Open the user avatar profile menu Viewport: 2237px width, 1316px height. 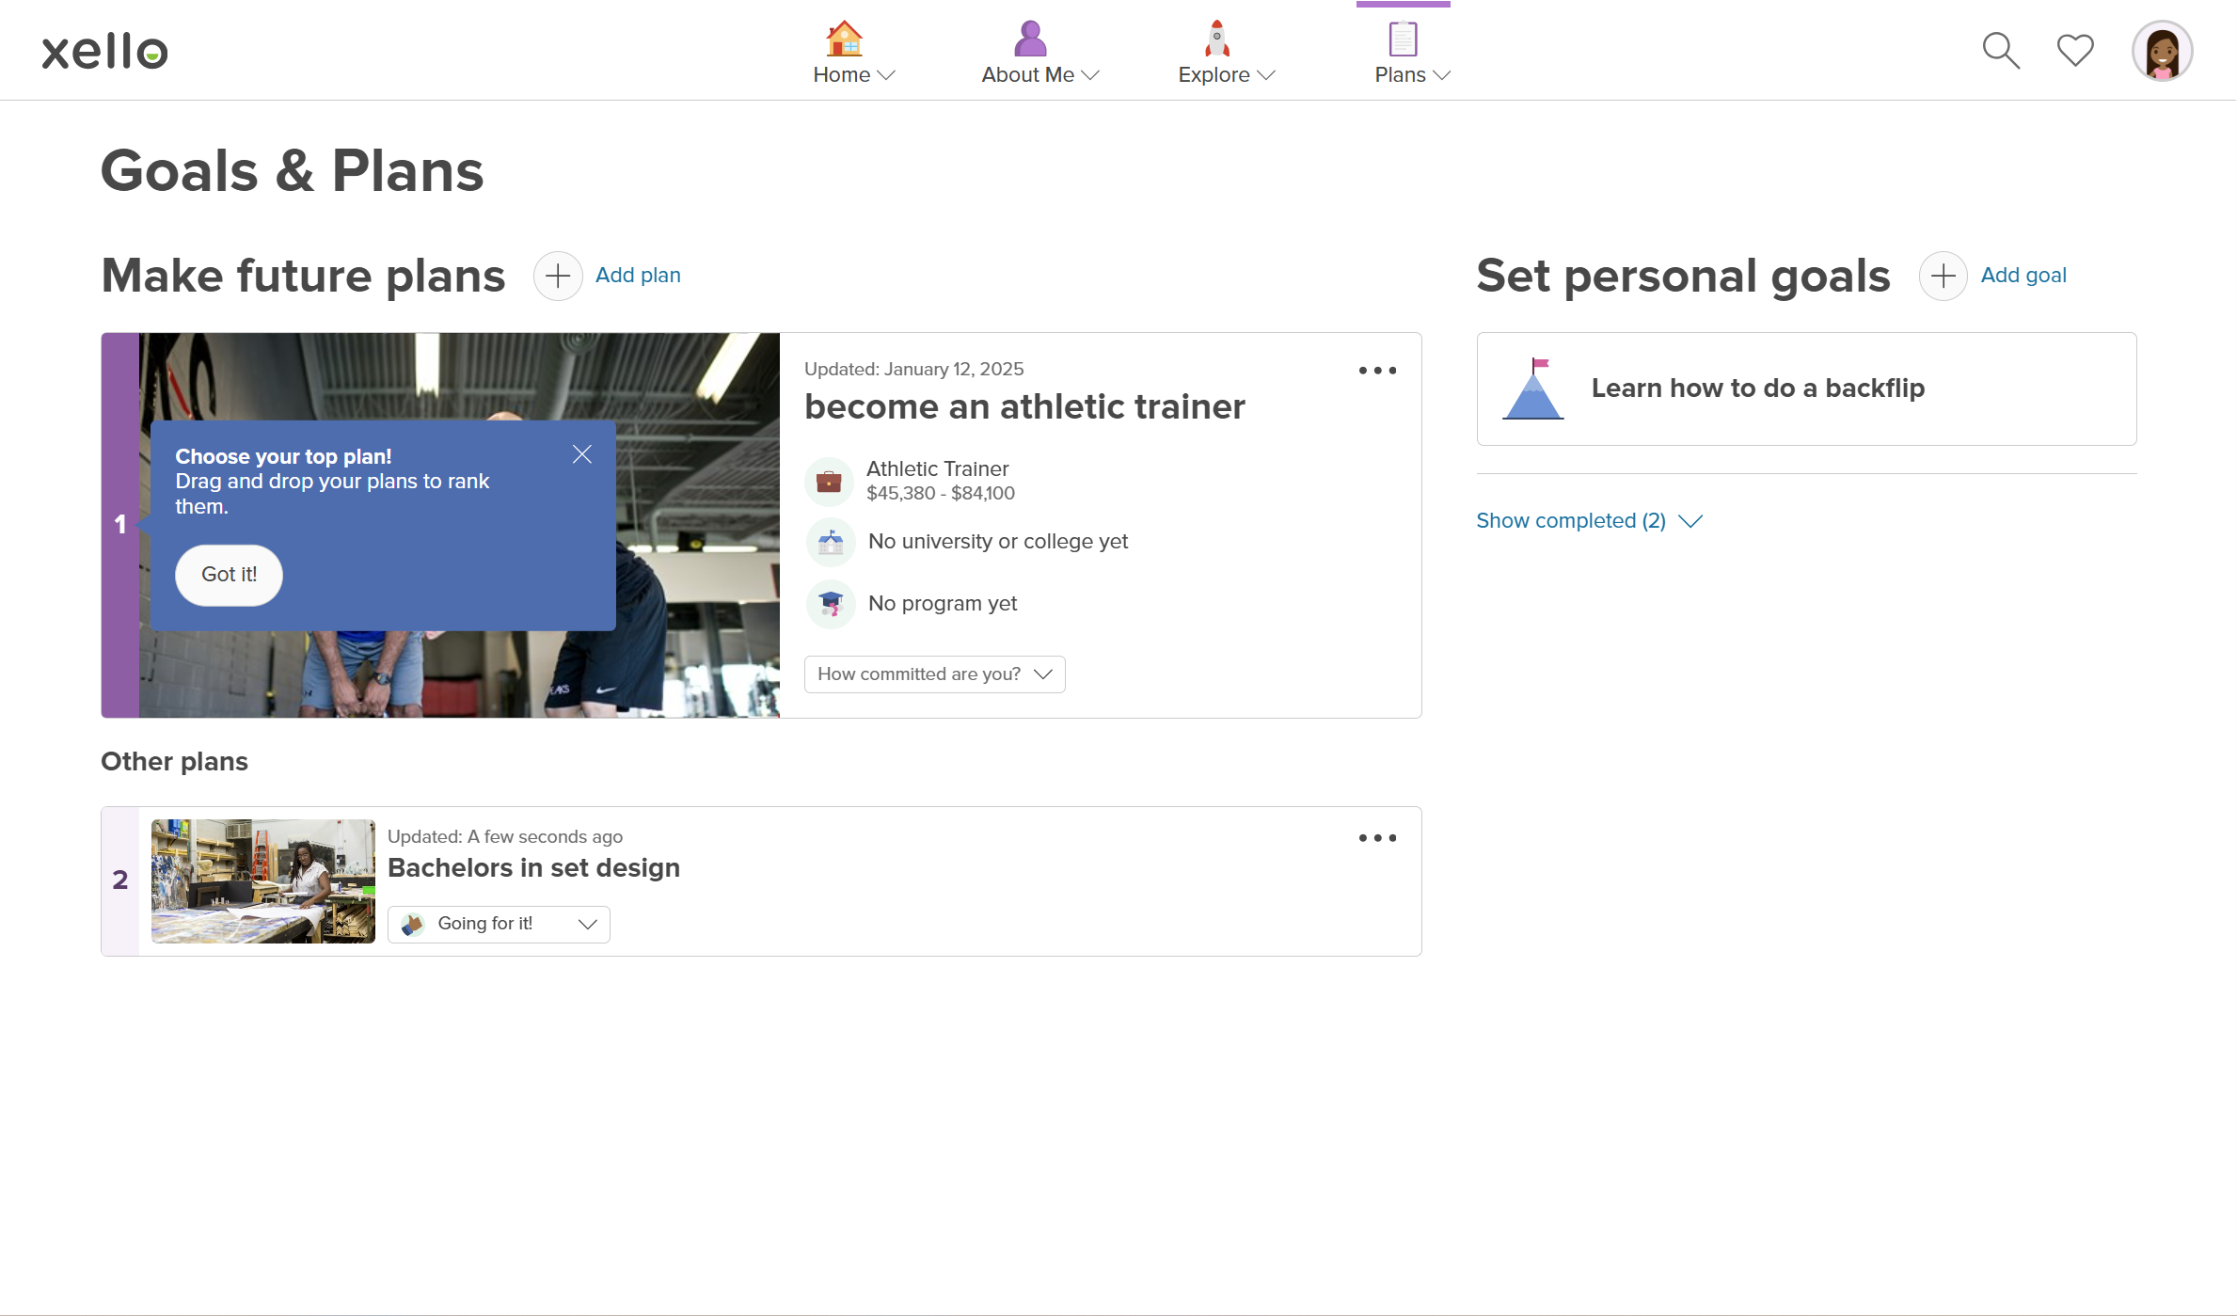click(x=2162, y=51)
